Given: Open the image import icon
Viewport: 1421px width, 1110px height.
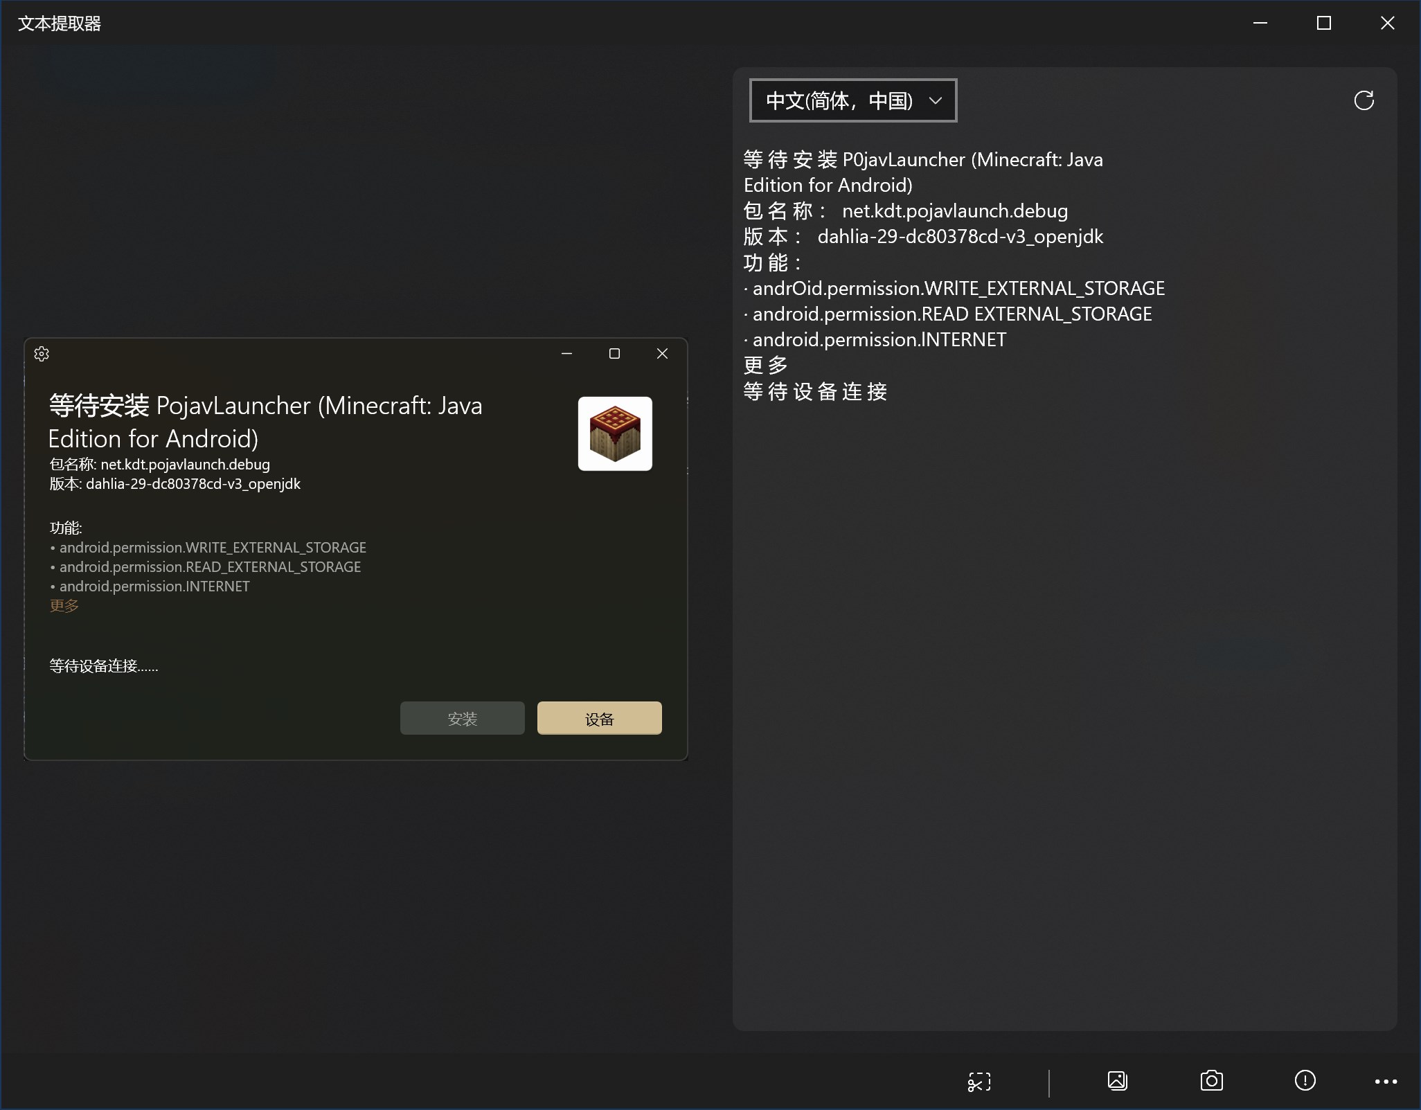Looking at the screenshot, I should [1116, 1082].
